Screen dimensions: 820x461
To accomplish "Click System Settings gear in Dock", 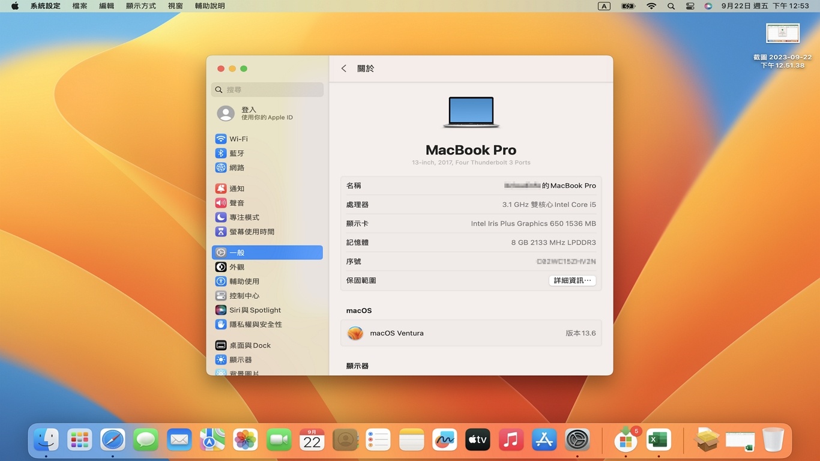I will point(577,440).
